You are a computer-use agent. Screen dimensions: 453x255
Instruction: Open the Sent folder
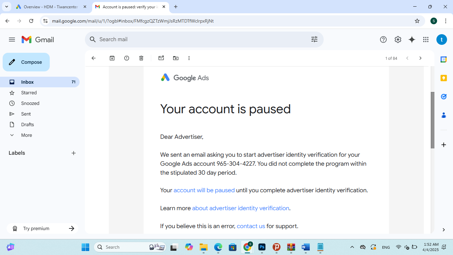click(x=26, y=114)
